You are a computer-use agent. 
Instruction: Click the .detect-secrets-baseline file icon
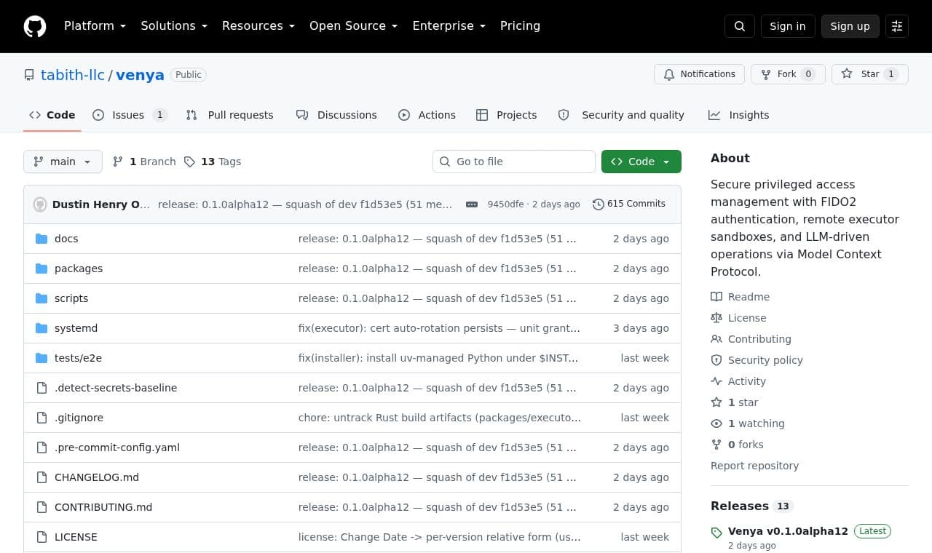(x=42, y=388)
